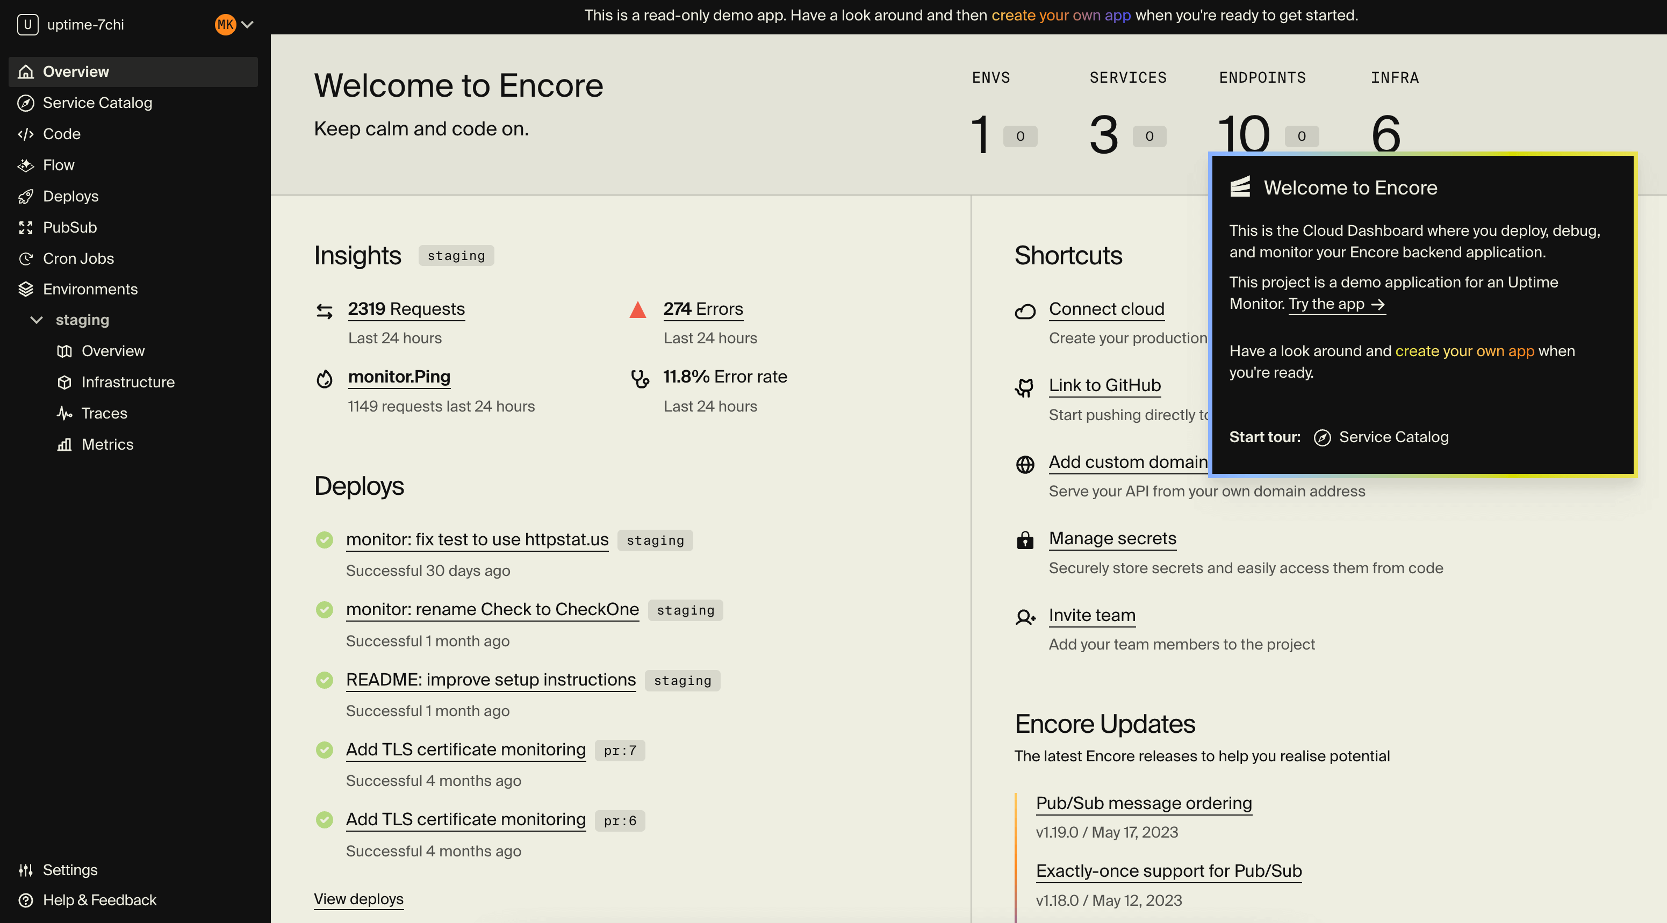Click the staging Overview map icon
Screen dimensions: 1667x923
click(x=64, y=351)
